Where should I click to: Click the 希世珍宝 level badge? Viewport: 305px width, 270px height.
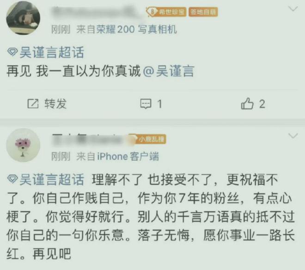point(166,12)
